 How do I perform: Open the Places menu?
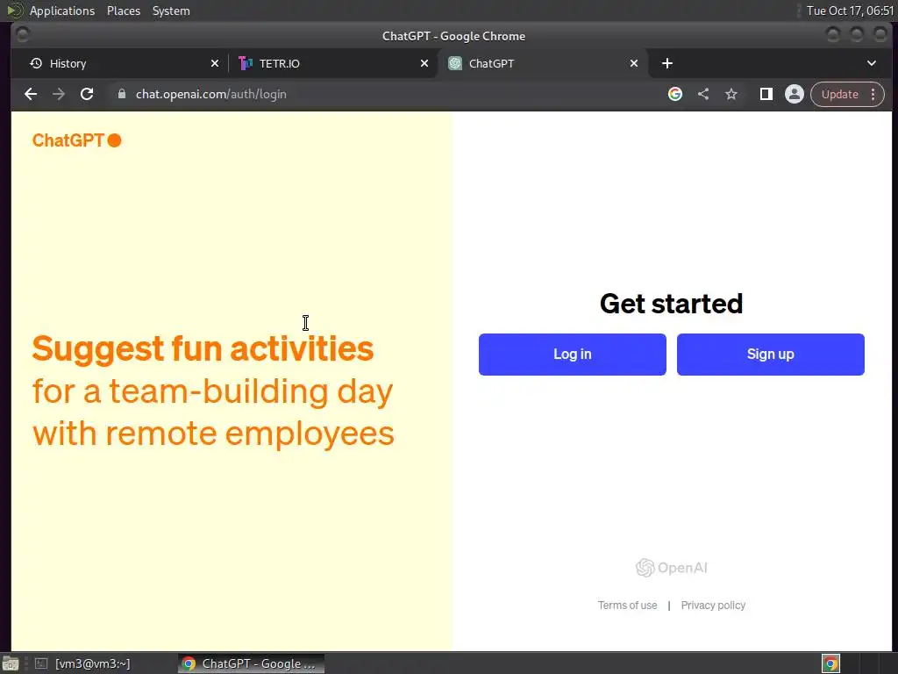[123, 11]
